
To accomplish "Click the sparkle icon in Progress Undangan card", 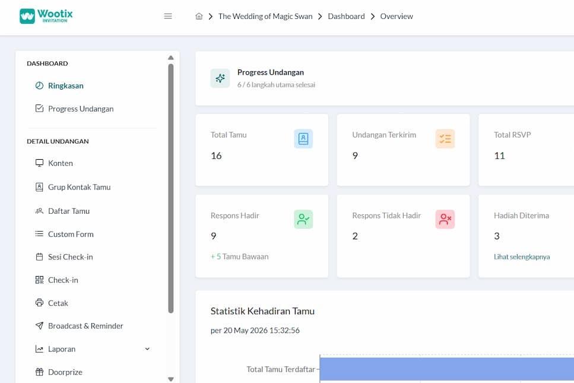I will click(x=220, y=78).
